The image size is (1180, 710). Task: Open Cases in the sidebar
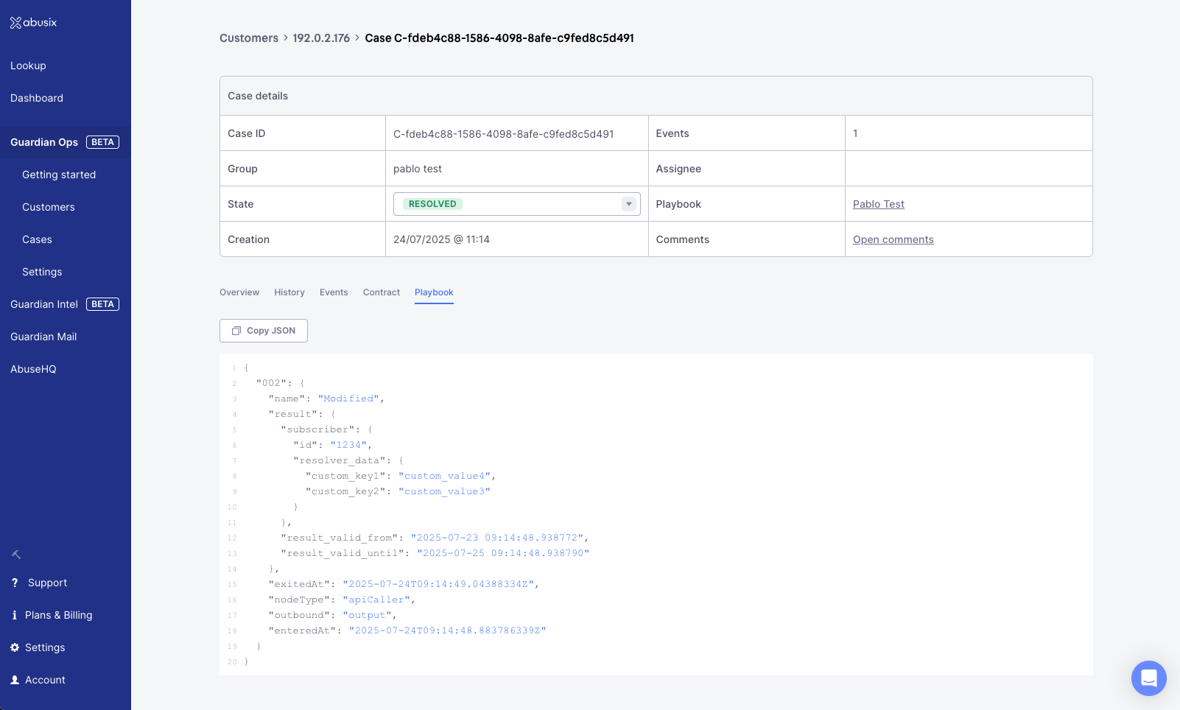click(37, 239)
